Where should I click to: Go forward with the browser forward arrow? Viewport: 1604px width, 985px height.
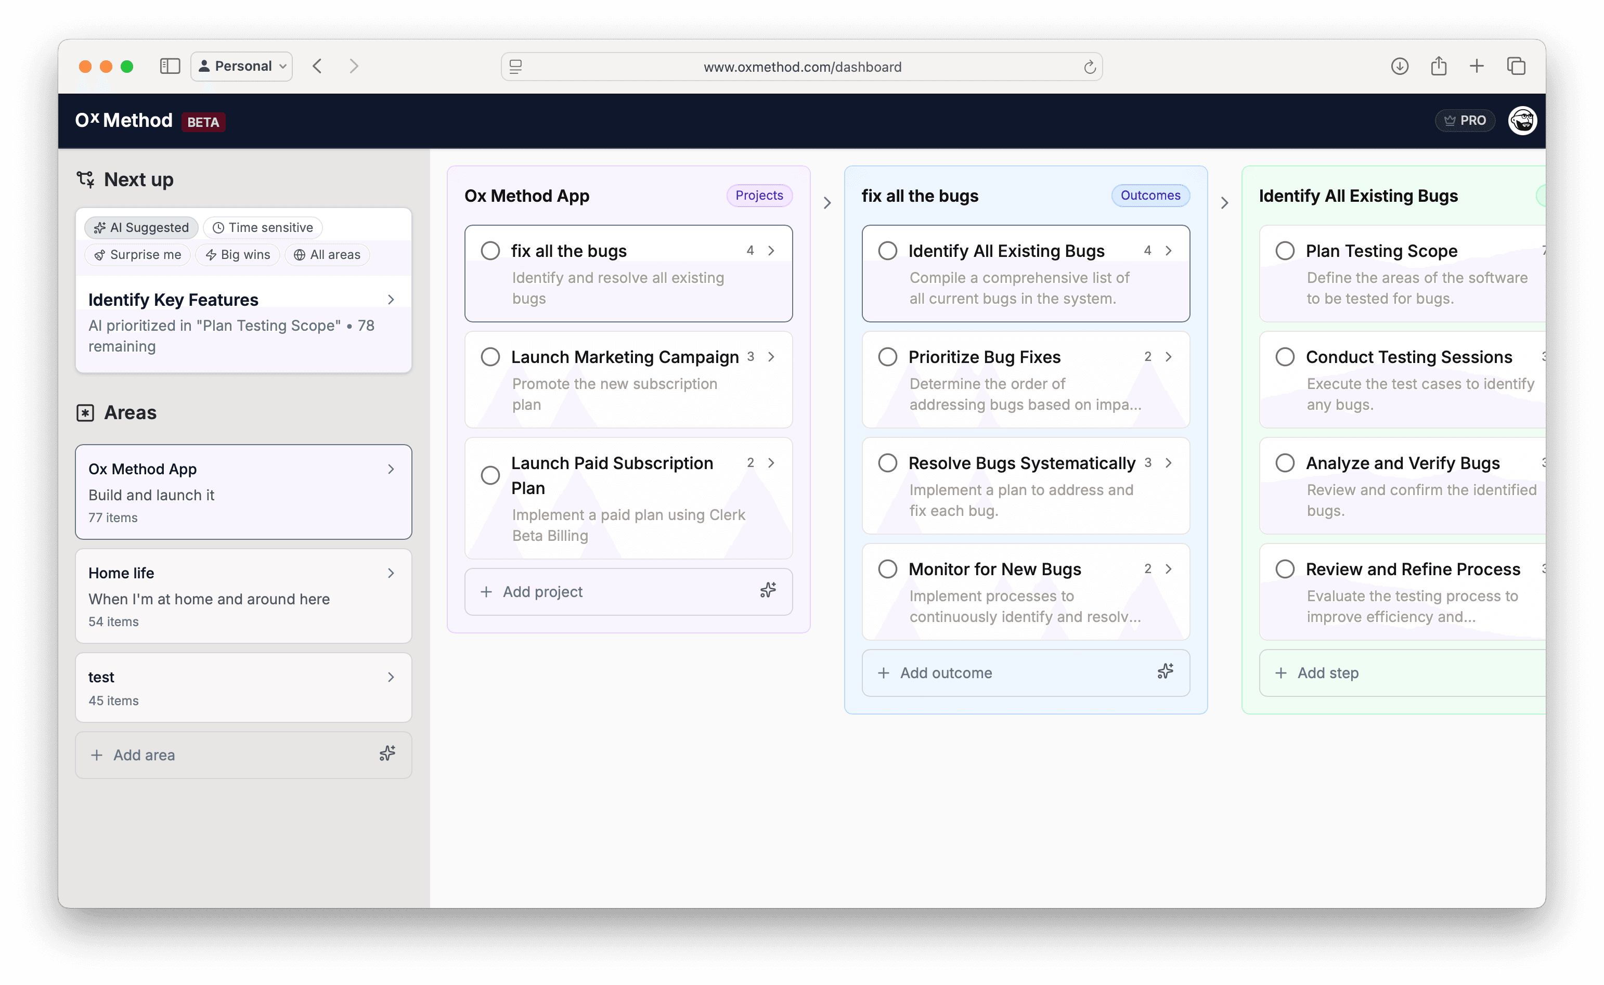(354, 66)
